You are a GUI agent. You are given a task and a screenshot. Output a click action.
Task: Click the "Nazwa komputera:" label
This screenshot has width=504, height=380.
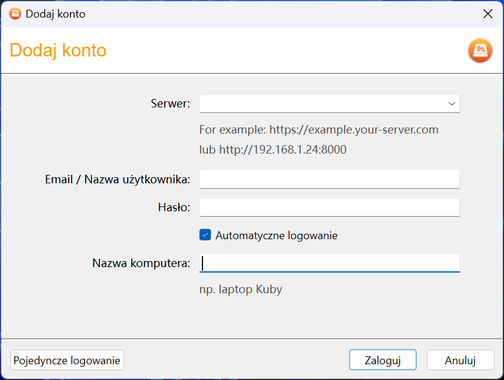click(141, 263)
